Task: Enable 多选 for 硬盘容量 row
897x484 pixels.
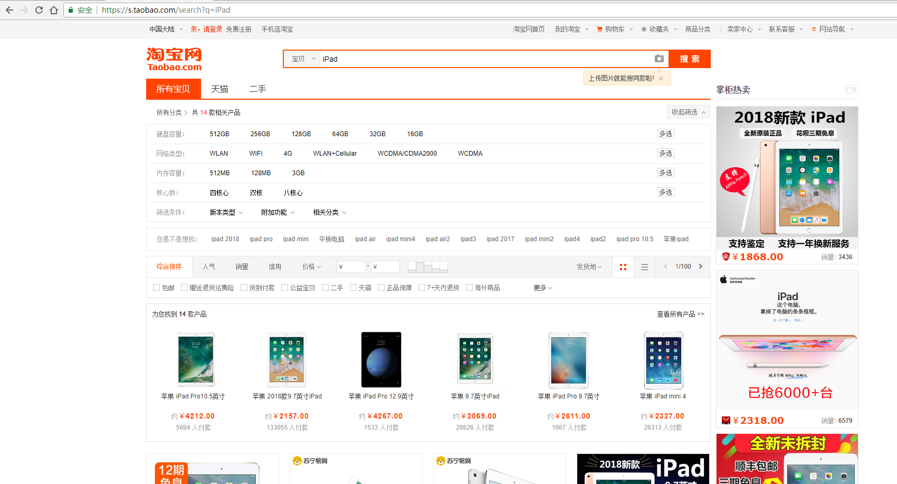Action: pyautogui.click(x=665, y=134)
